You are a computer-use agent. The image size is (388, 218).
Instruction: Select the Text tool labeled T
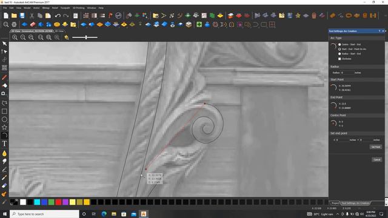pos(4,144)
